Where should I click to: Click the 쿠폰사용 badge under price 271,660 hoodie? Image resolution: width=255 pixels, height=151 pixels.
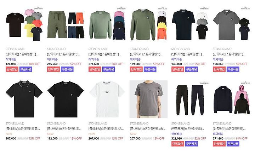233,144
